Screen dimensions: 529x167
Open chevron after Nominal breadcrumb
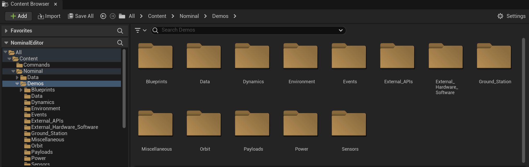[x=205, y=16]
